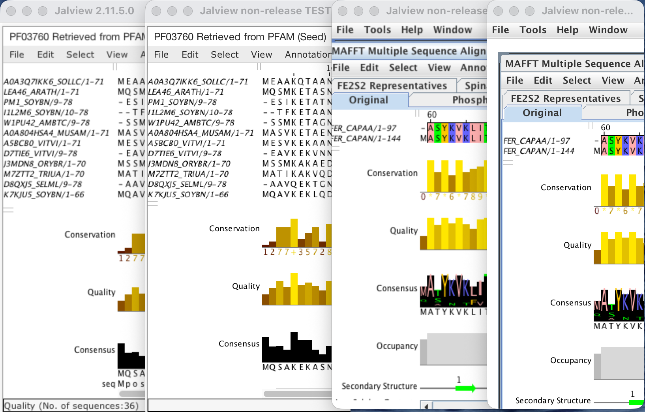The width and height of the screenshot is (645, 412).
Task: Select FER_CAPAA/1-97 sequence in rightmost Jalview window
Action: (536, 141)
